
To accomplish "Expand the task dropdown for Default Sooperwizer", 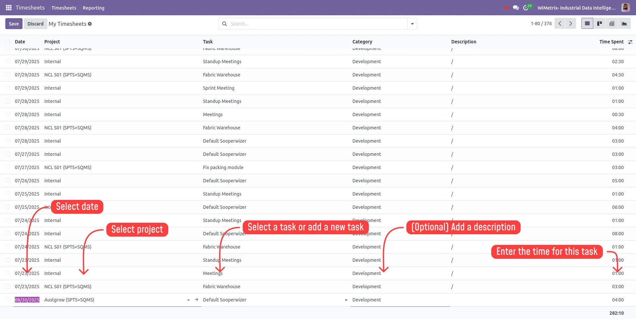I will [346, 300].
